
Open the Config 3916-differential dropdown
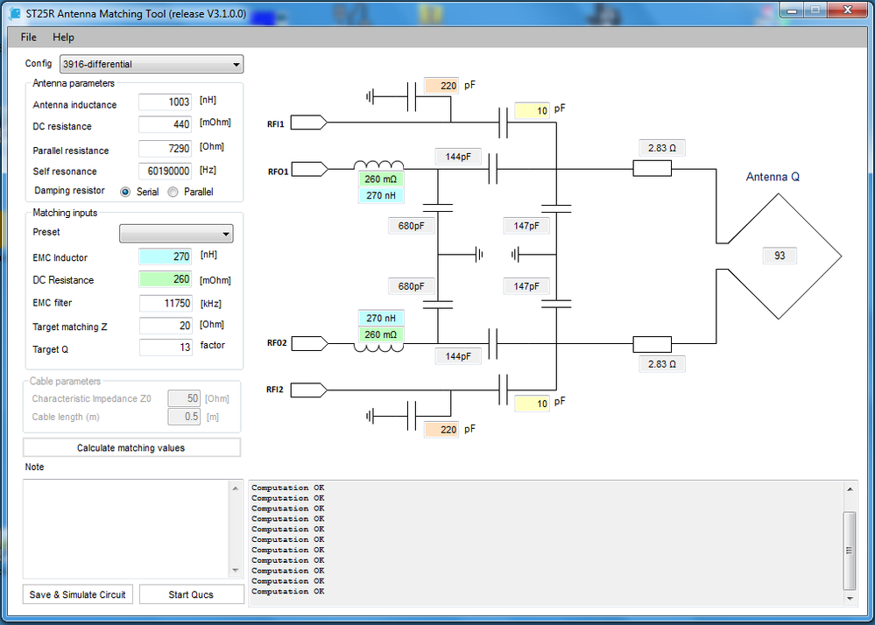pos(152,64)
